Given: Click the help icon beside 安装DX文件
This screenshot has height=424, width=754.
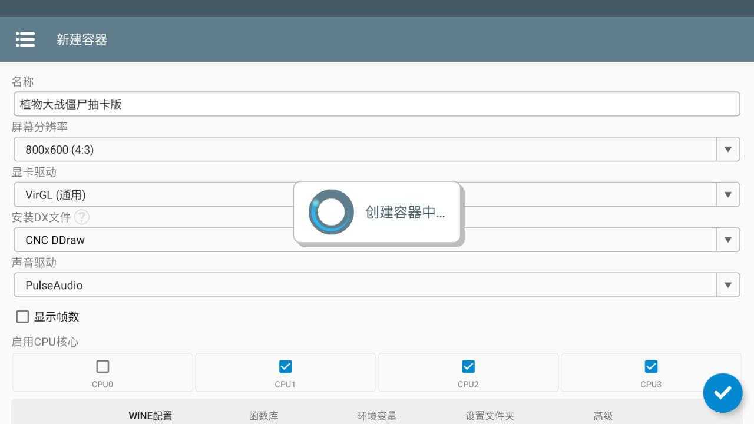Looking at the screenshot, I should [82, 217].
